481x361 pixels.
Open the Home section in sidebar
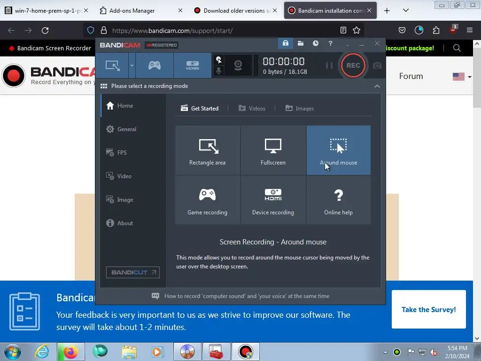click(x=133, y=106)
